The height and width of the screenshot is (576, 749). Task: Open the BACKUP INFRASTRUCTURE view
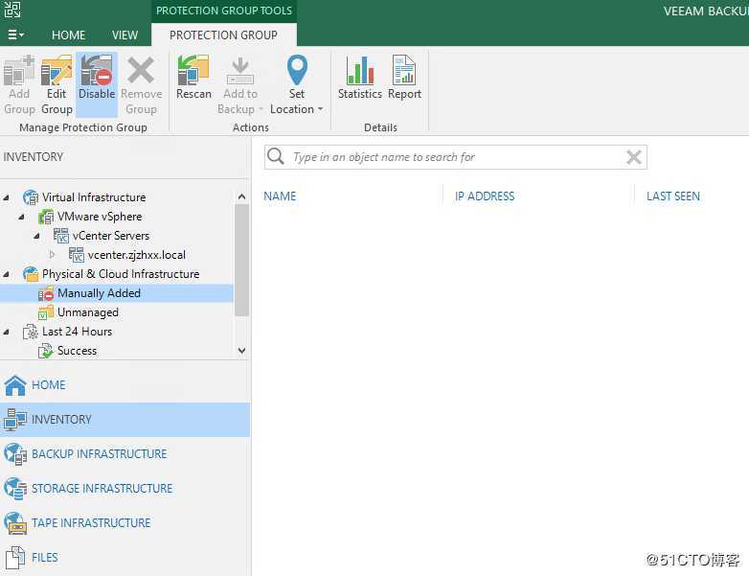click(125, 453)
